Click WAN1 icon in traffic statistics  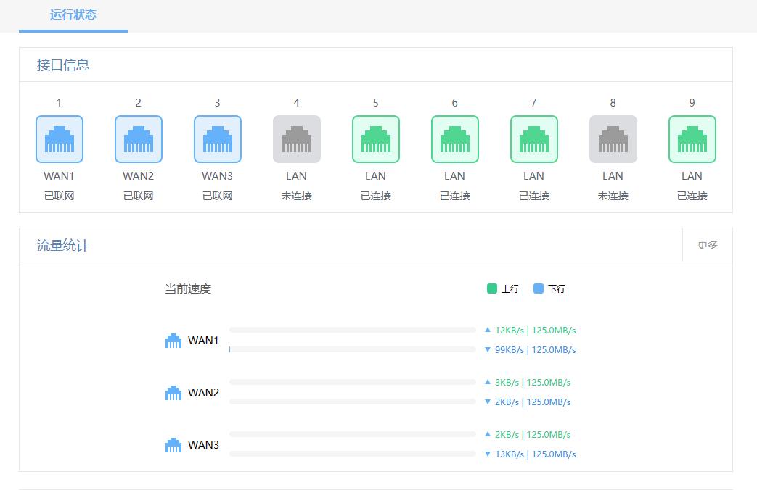point(173,341)
